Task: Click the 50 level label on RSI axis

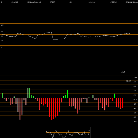Action: coord(2,36)
